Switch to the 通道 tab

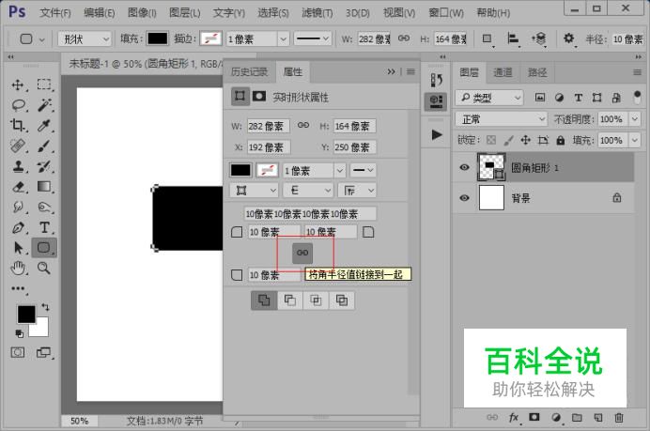click(503, 72)
